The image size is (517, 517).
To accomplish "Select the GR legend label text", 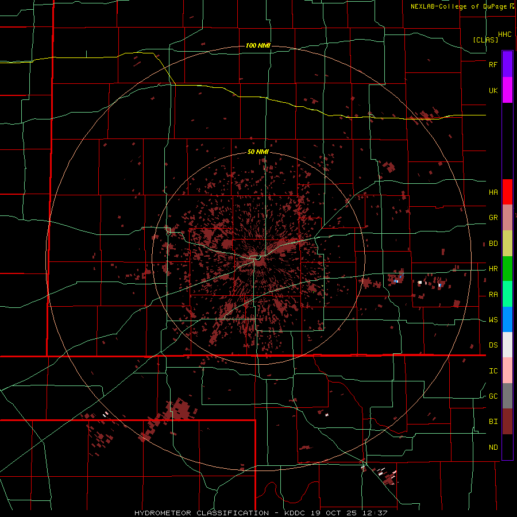I will click(493, 218).
